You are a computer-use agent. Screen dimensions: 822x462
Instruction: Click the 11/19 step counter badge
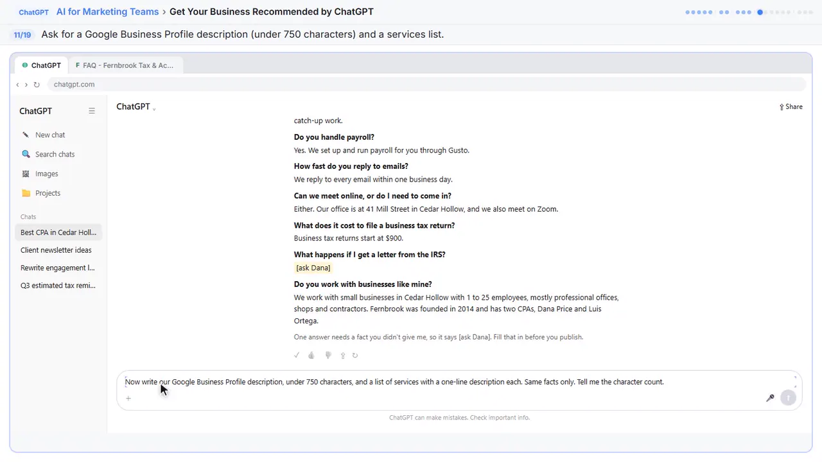[x=22, y=35]
